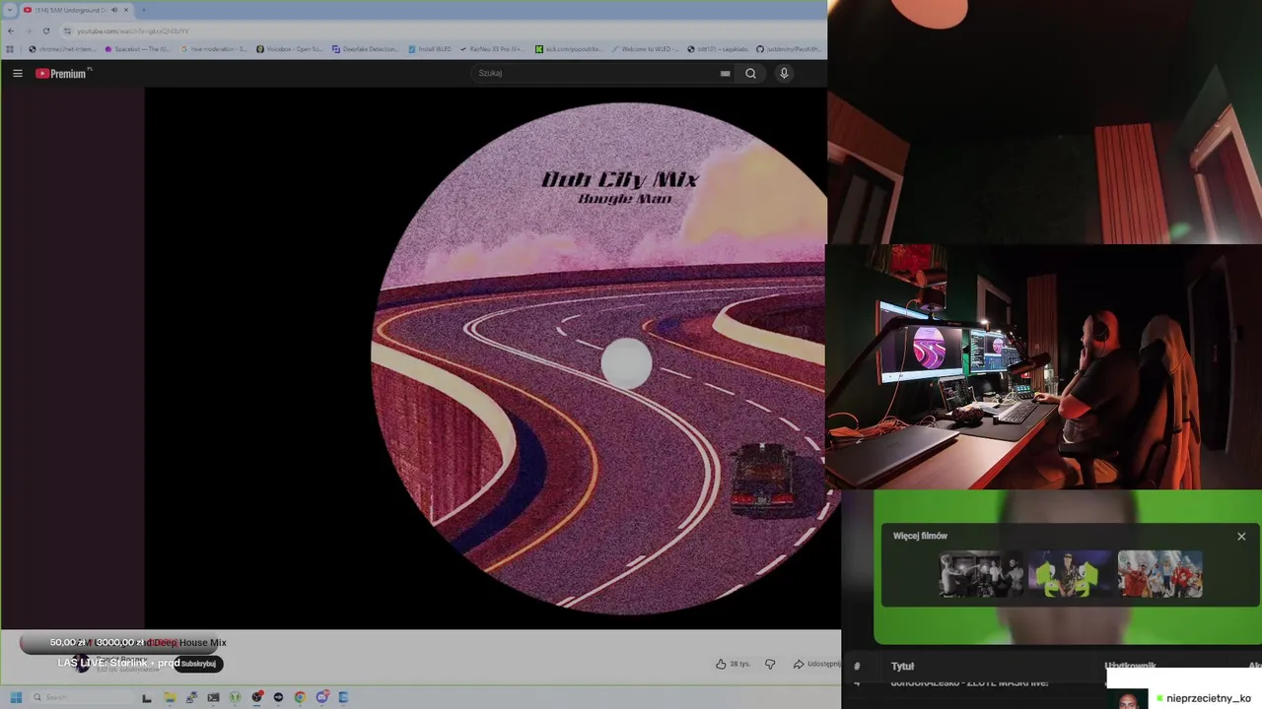Select the SAM Underground browser tab

point(76,10)
